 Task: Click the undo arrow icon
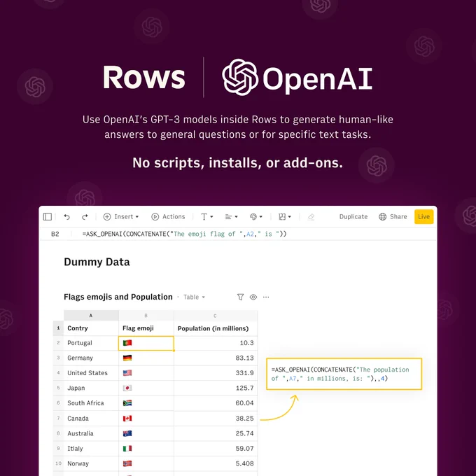(x=66, y=217)
